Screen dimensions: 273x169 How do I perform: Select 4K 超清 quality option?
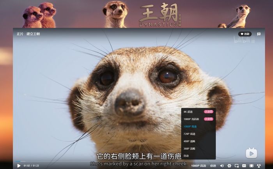tap(198, 112)
